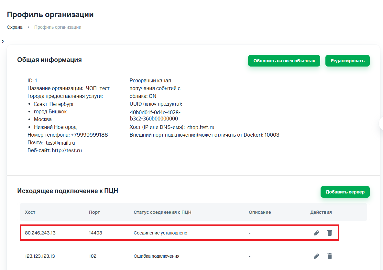The width and height of the screenshot is (383, 270).
Task: Click the UUID product key value
Action: coord(155,116)
